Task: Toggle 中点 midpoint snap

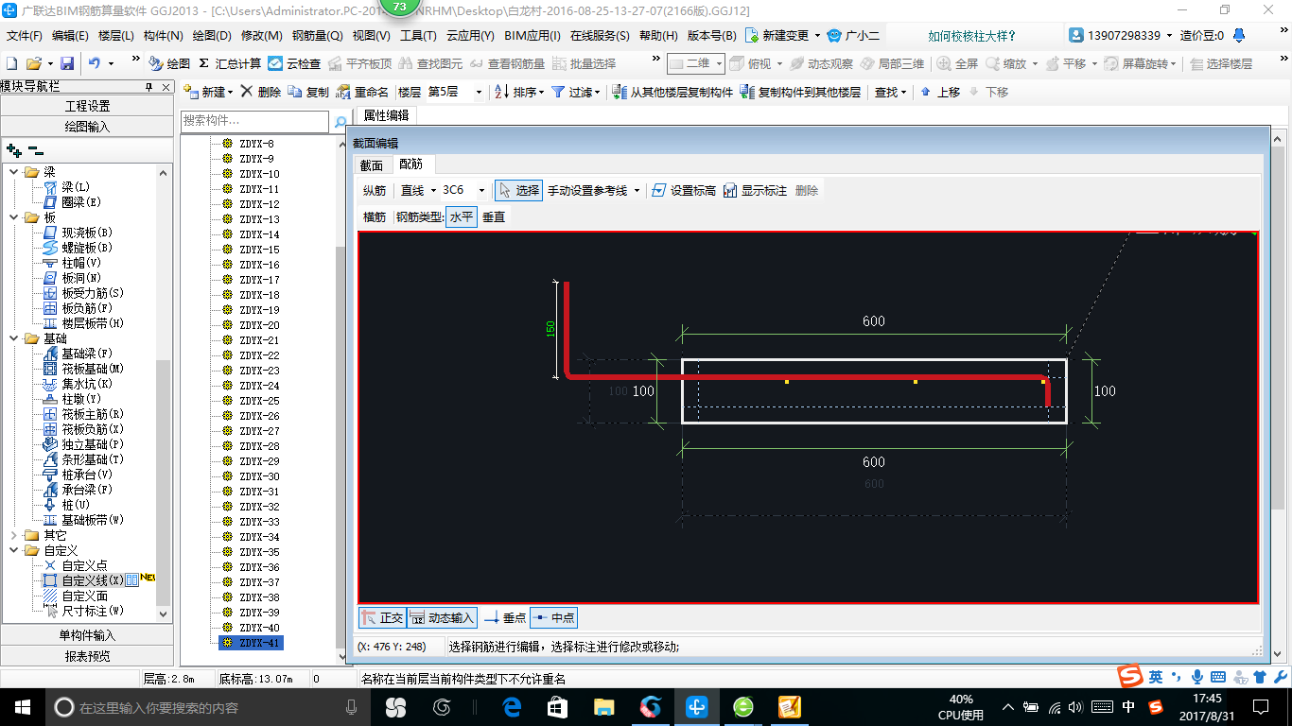Action: click(553, 618)
